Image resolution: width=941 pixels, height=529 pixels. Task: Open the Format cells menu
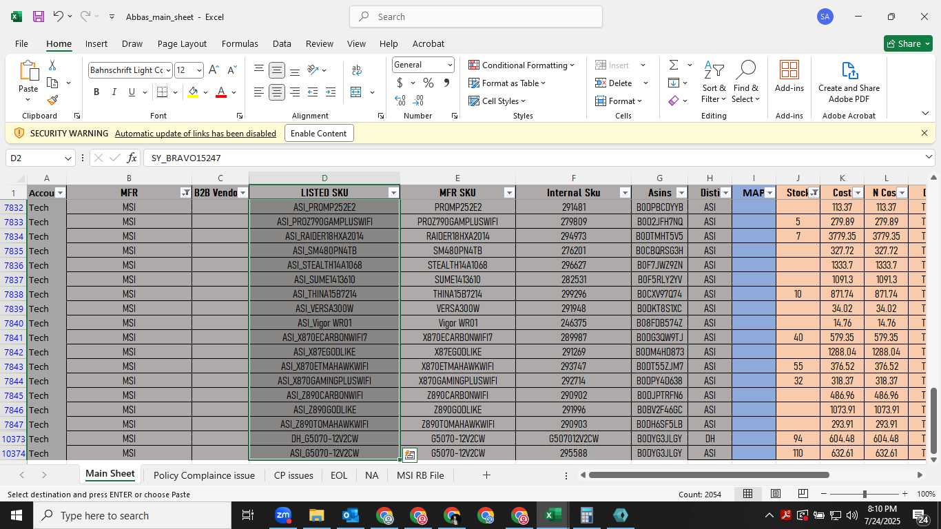[619, 101]
